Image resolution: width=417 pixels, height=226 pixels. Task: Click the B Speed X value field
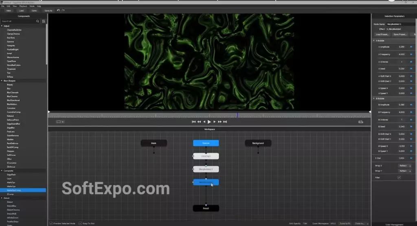click(401, 146)
